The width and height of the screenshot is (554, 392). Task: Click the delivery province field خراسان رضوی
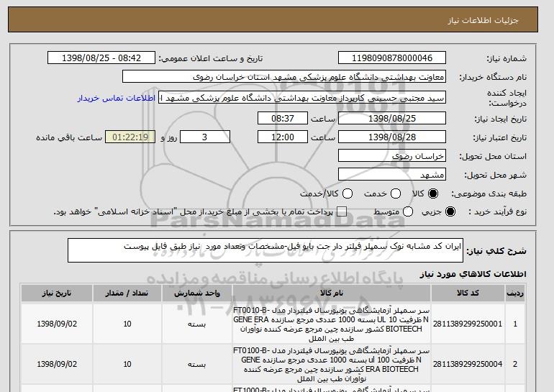(x=392, y=156)
